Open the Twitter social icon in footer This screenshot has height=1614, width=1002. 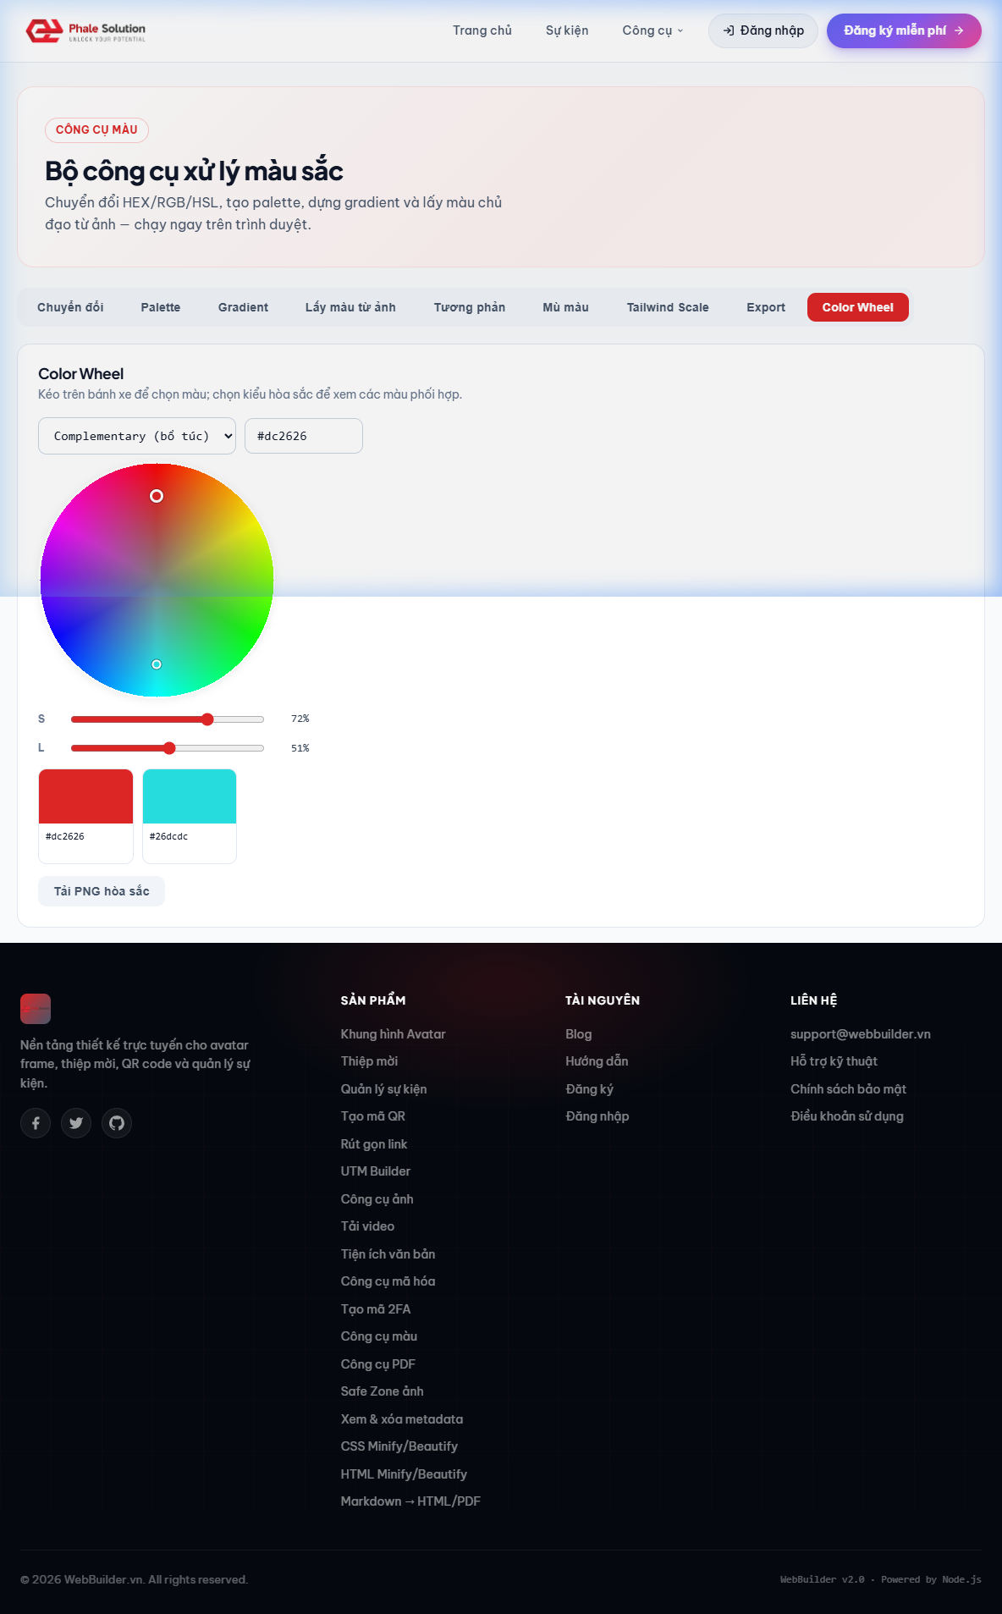point(76,1123)
